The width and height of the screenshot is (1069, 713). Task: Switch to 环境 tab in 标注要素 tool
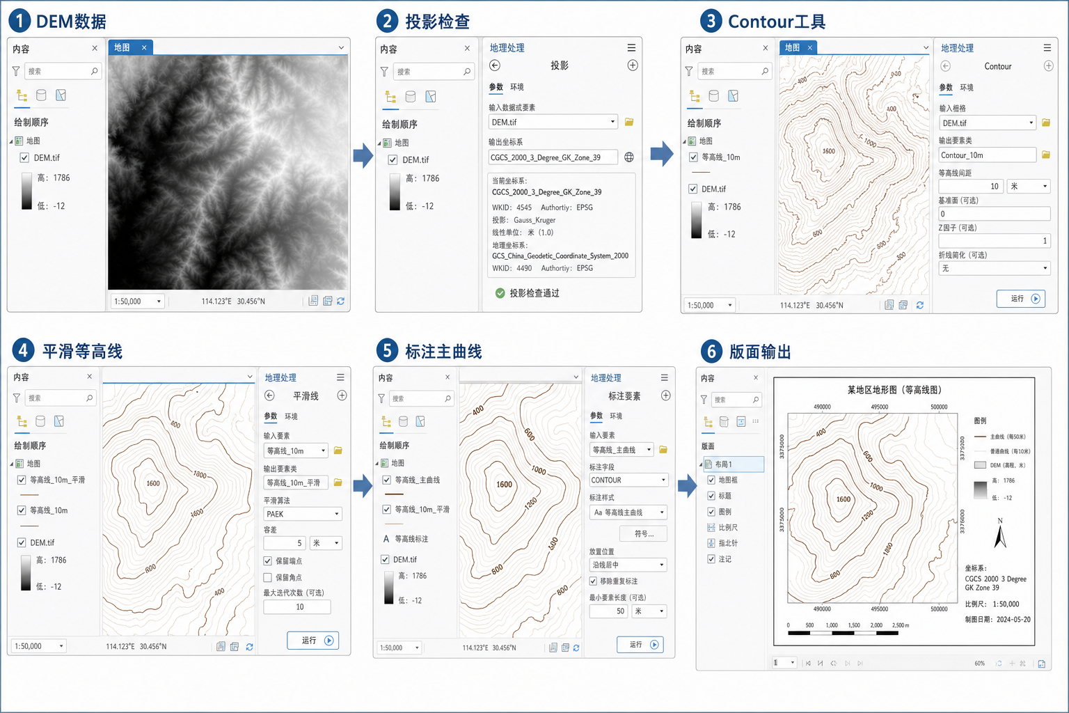click(x=617, y=416)
